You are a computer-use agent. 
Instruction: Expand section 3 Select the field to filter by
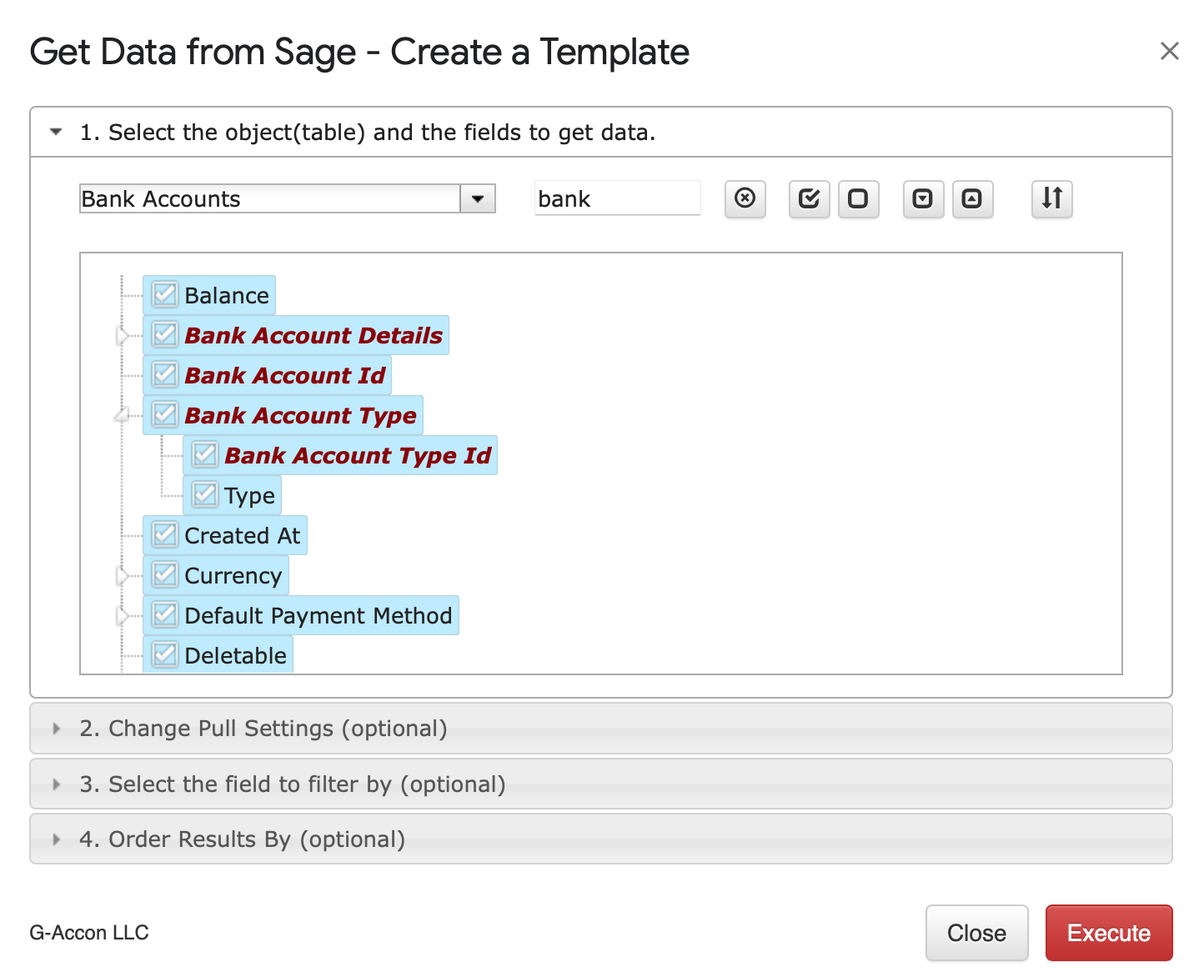pos(600,784)
